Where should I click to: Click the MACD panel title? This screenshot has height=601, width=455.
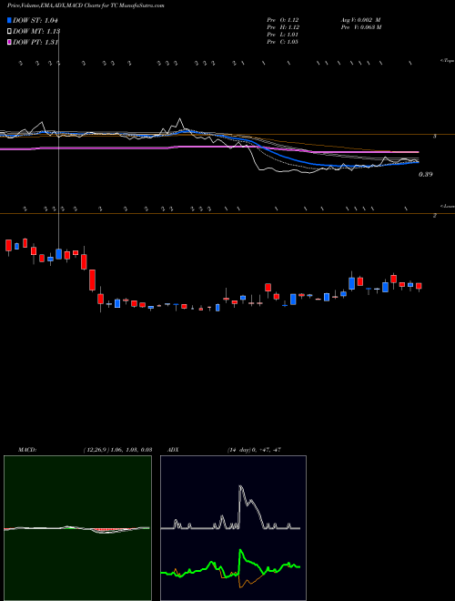pyautogui.click(x=27, y=450)
